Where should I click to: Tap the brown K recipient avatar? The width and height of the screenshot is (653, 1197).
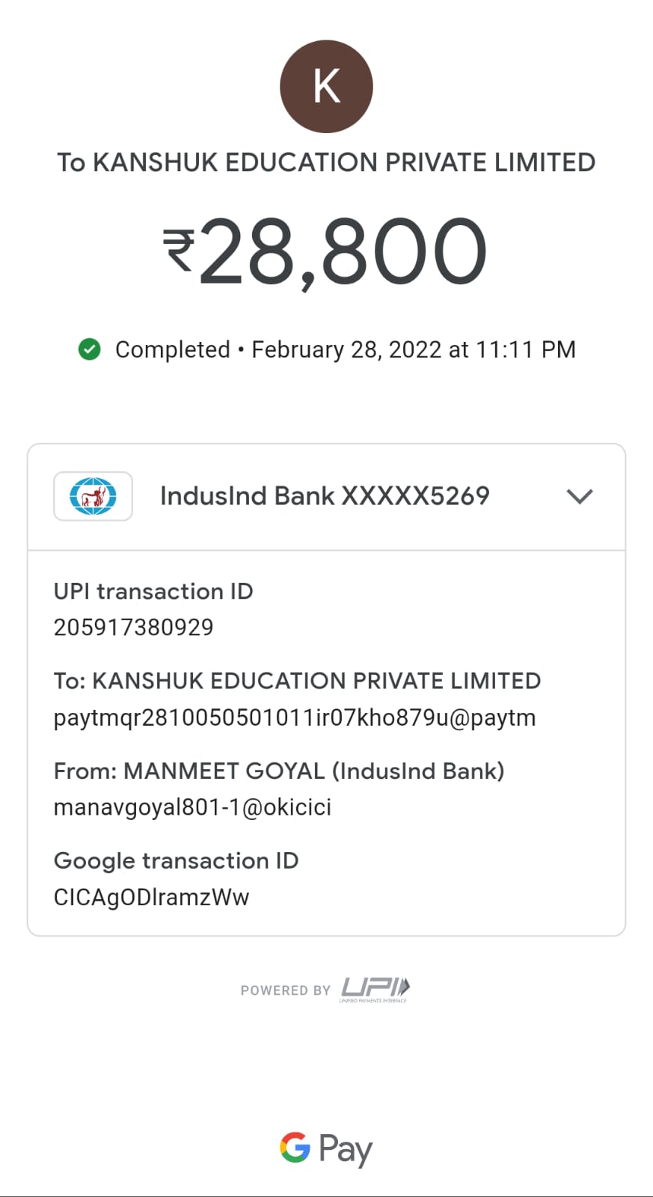pyautogui.click(x=326, y=87)
